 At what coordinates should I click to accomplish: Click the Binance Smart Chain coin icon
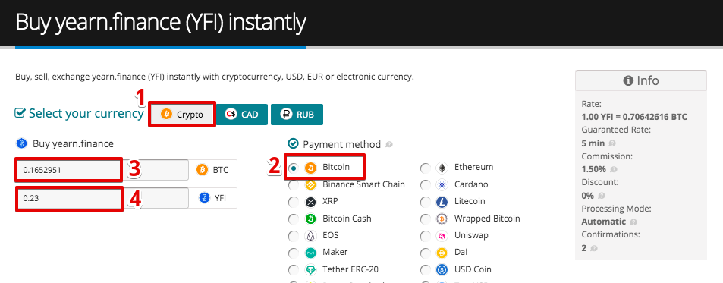[310, 185]
